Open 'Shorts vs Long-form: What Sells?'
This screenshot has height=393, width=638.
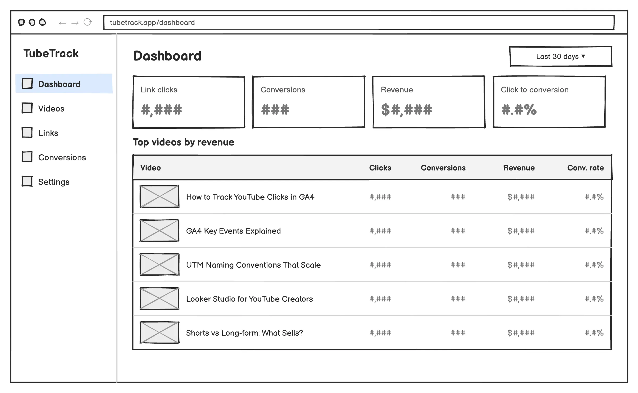tap(245, 333)
